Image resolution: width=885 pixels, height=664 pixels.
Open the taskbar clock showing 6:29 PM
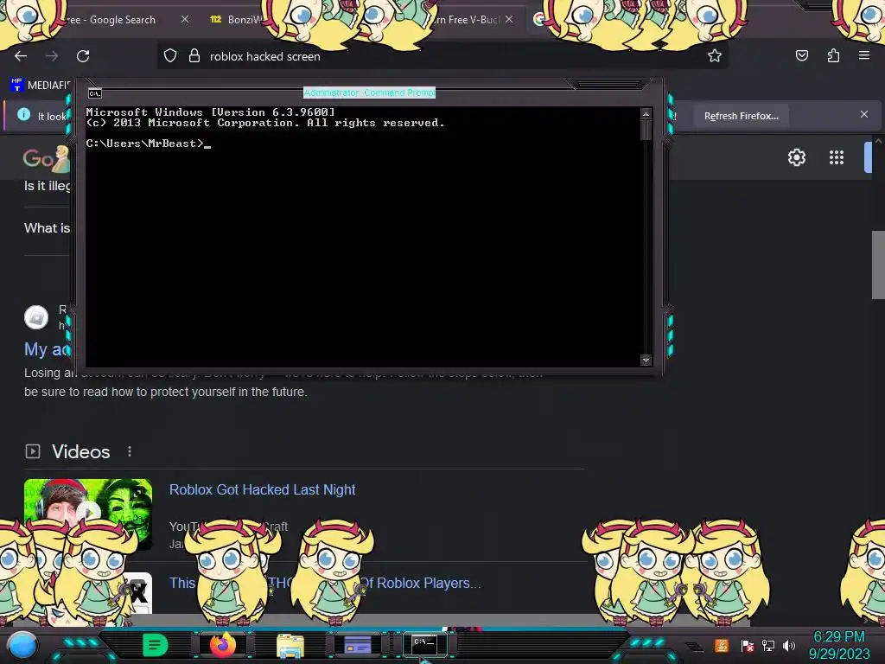point(839,645)
